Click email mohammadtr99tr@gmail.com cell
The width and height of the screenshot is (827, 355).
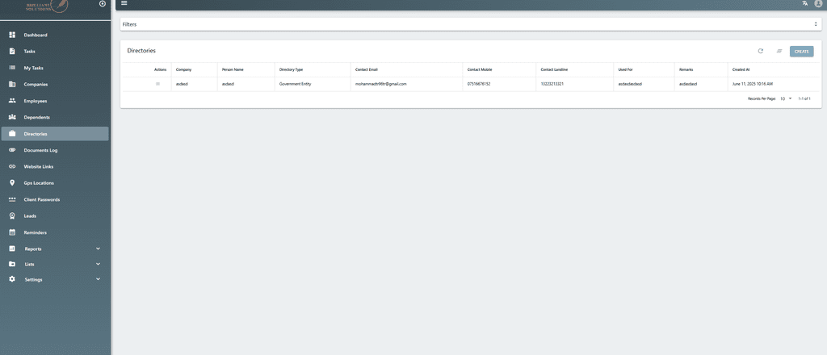point(381,84)
